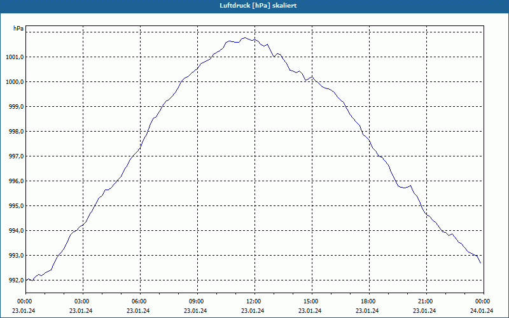Click the '24.01.24' date label
This screenshot has width=509, height=318.
[482, 310]
